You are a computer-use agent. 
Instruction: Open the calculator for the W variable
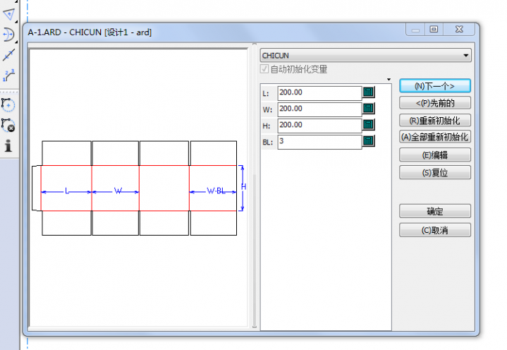coord(368,109)
